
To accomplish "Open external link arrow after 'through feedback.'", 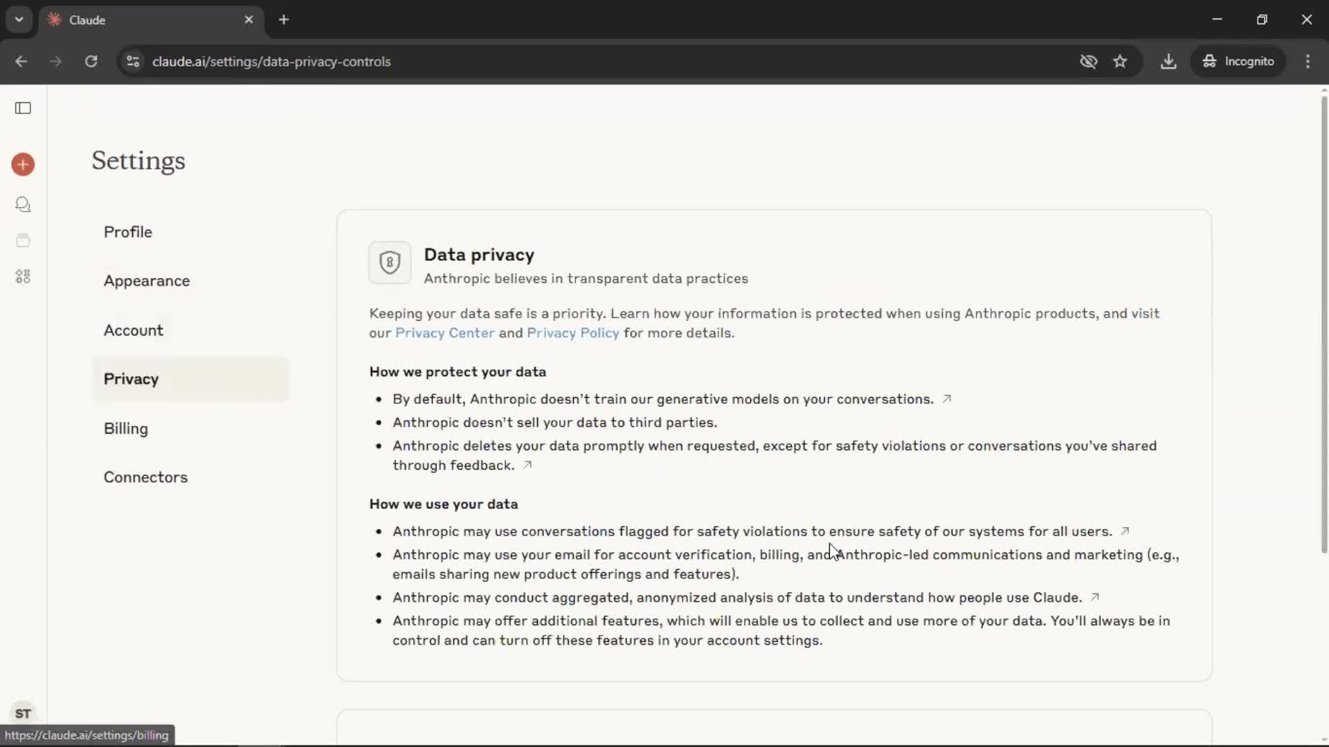I will click(x=527, y=465).
